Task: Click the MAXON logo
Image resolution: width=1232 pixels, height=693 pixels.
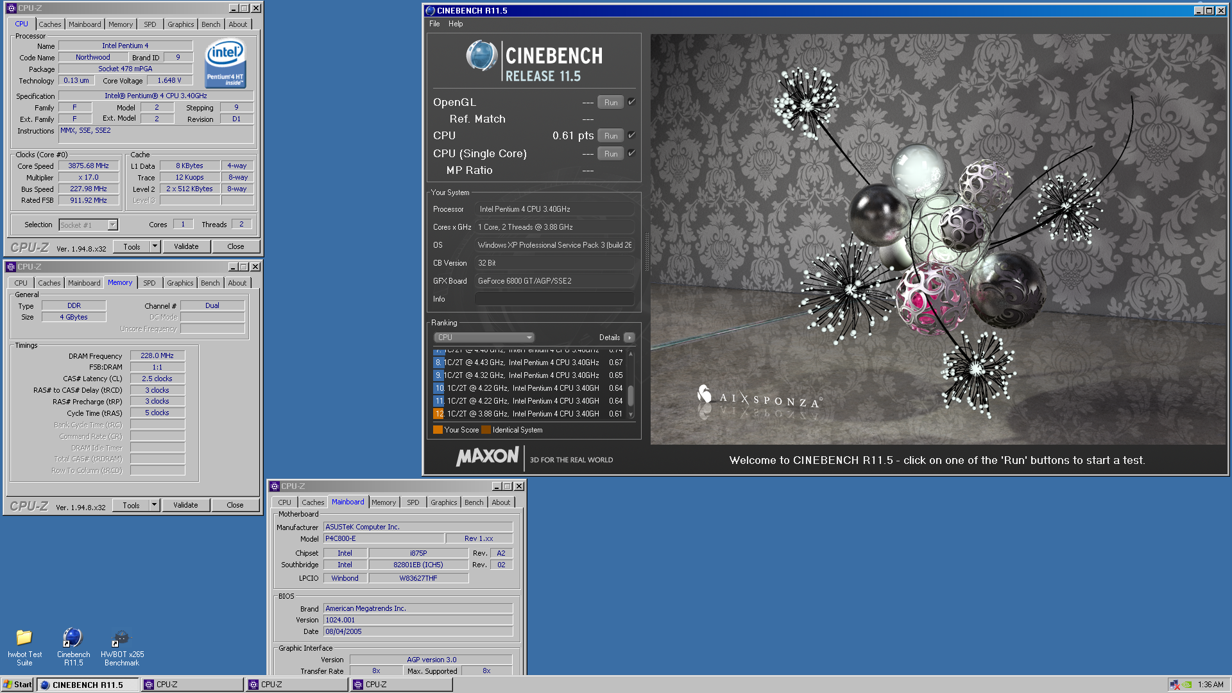Action: [488, 457]
